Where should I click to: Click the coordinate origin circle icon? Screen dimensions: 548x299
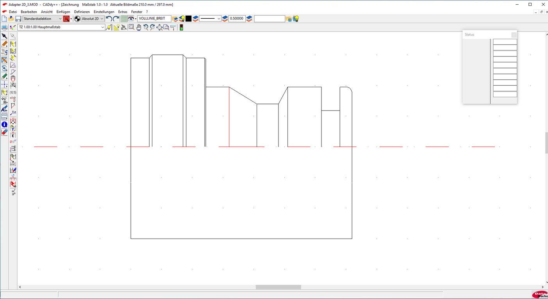coord(77,19)
